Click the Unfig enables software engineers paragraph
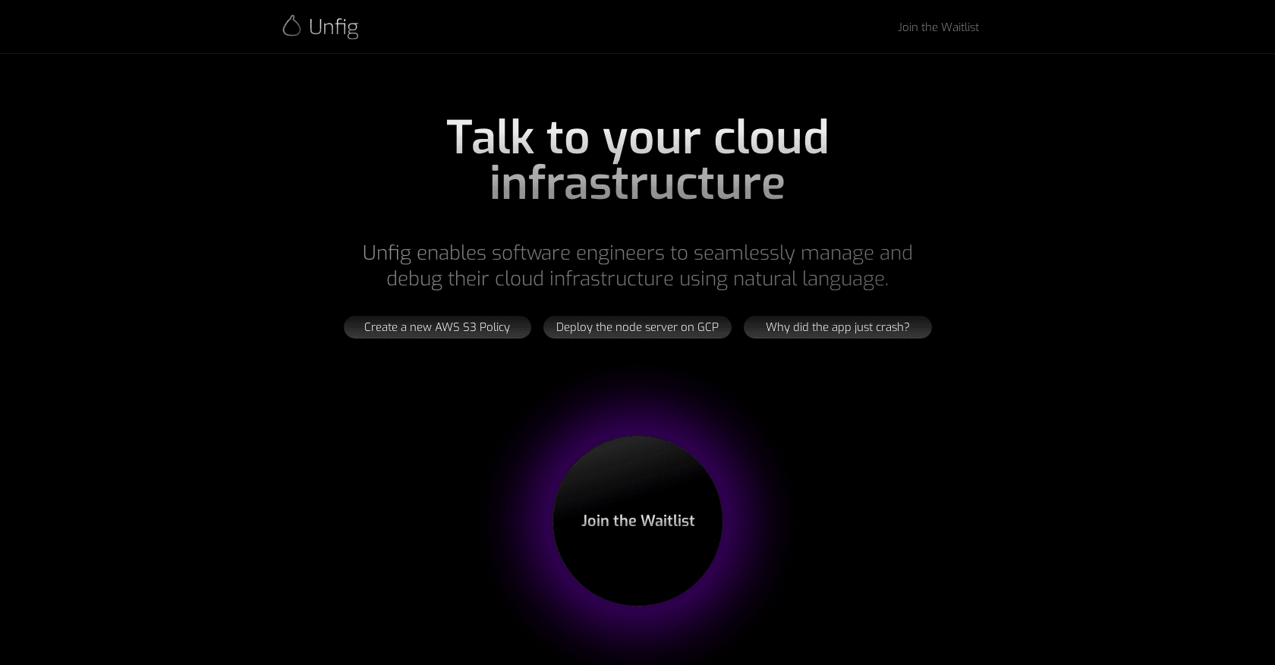The height and width of the screenshot is (665, 1275). 637,266
